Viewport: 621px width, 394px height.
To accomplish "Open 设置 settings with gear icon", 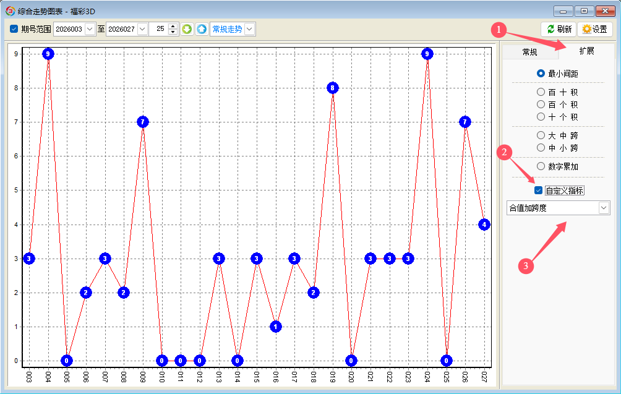I will coord(594,29).
